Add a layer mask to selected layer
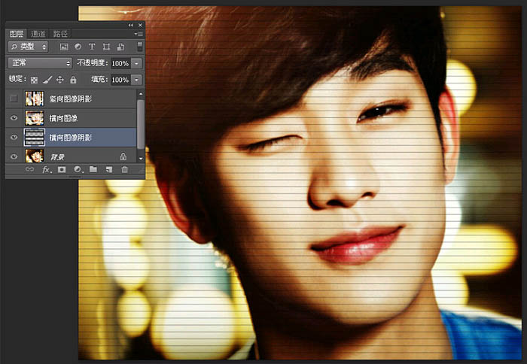 coord(62,169)
